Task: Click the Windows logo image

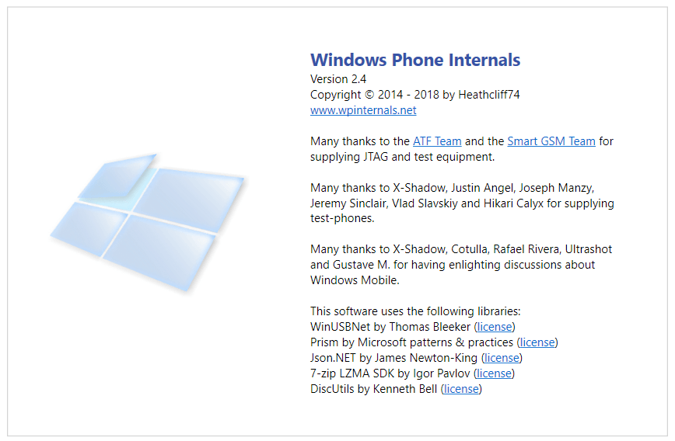Action: point(147,223)
